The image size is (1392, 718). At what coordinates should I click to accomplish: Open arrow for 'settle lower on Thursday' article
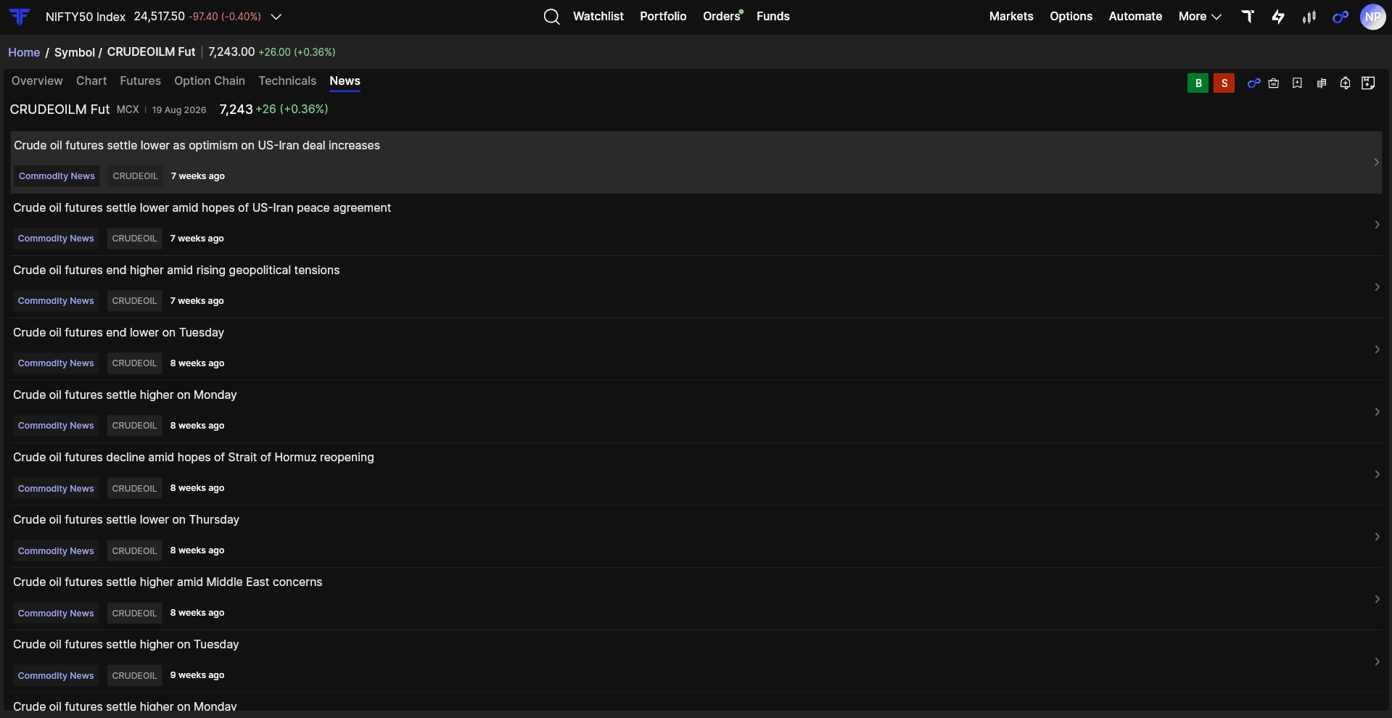click(x=1377, y=537)
